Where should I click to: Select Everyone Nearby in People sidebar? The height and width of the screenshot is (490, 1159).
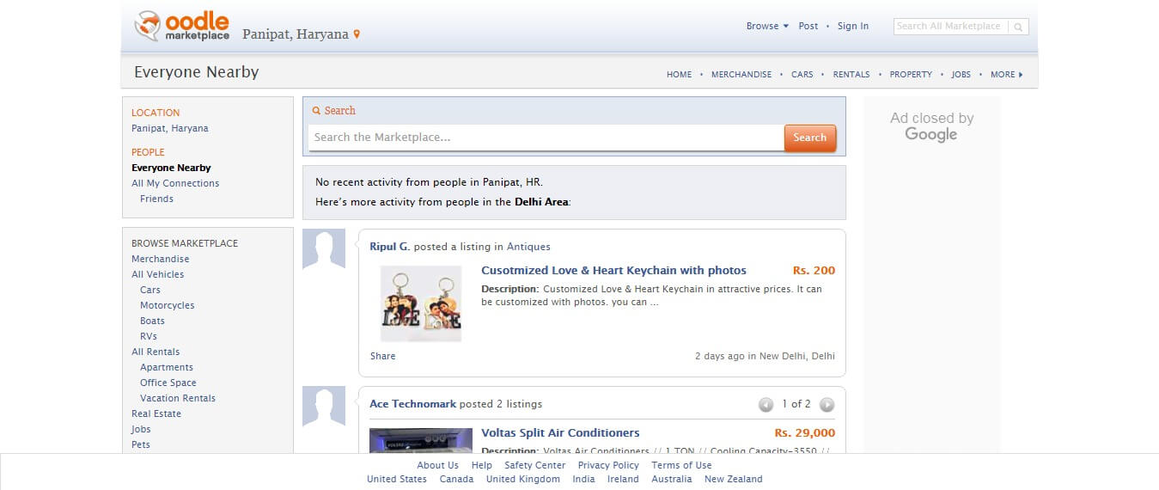(x=171, y=168)
